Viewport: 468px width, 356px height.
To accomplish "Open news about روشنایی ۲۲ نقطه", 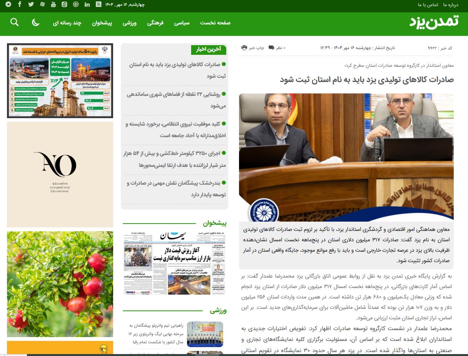I will pos(176,100).
